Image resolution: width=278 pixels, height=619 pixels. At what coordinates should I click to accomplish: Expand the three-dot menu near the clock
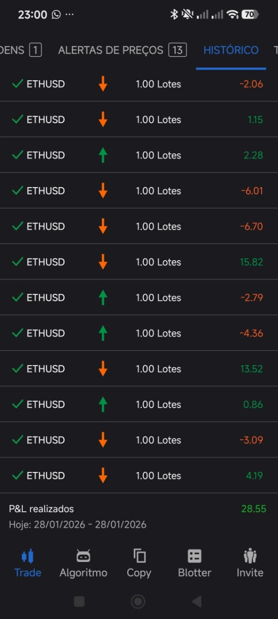point(69,14)
